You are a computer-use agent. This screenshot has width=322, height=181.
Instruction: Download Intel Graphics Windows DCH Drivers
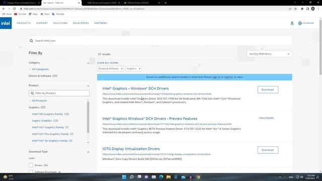click(x=268, y=89)
